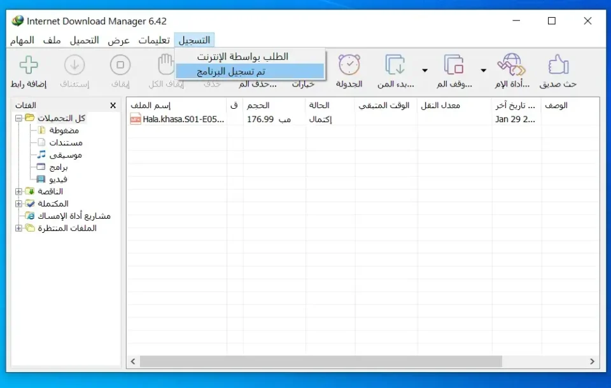The height and width of the screenshot is (388, 611).
Task: Select the 'تم تسجيل البرنامج' menu entry
Action: click(249, 71)
